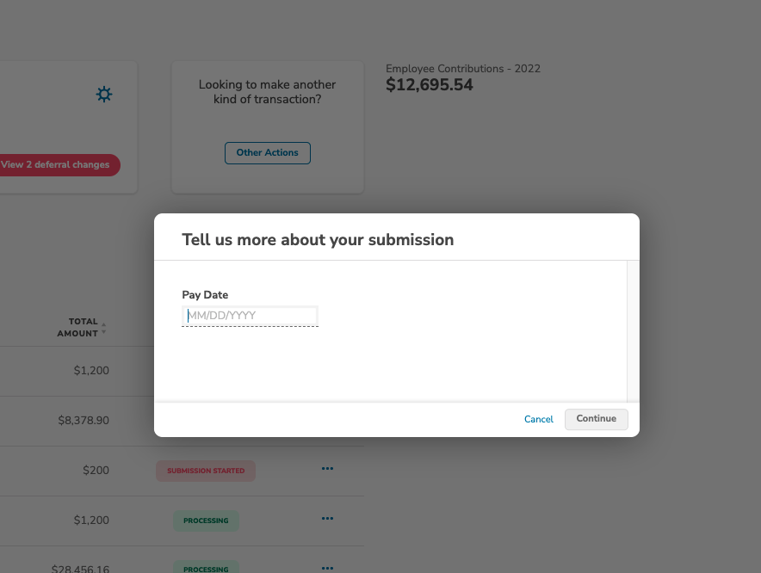Open the Other Actions button
This screenshot has height=573, width=761.
point(268,153)
